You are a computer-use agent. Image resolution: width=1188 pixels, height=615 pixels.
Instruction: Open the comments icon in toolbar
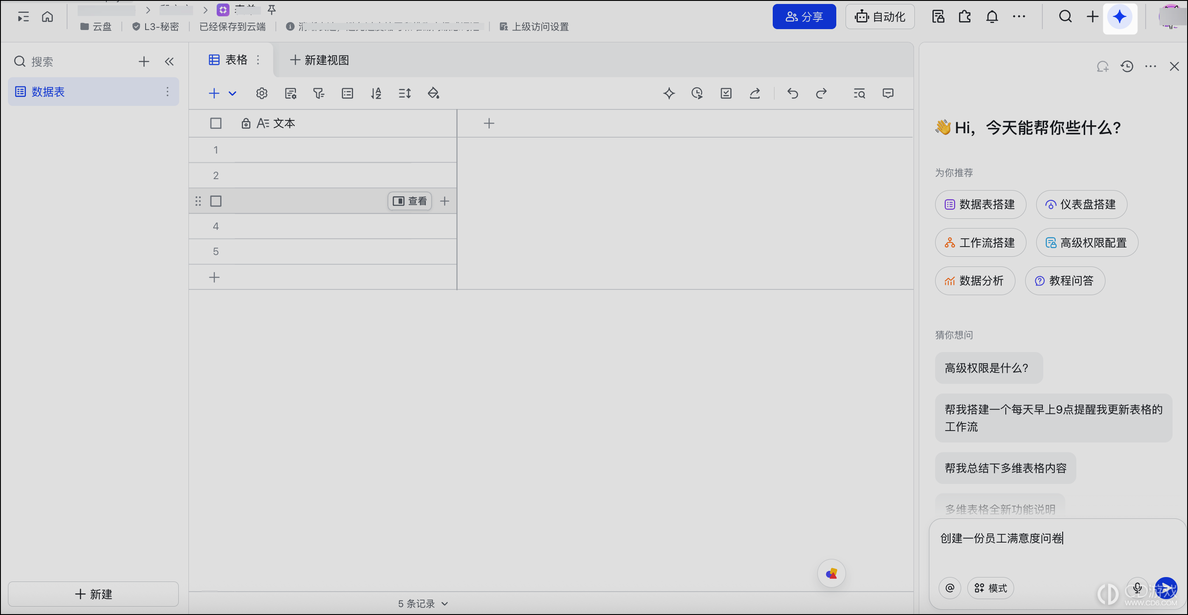(888, 94)
